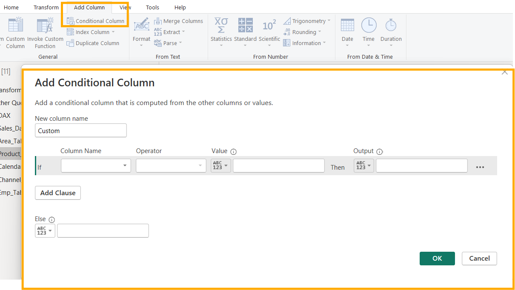This screenshot has width=515, height=290.
Task: Open the Information dropdown
Action: 304,43
